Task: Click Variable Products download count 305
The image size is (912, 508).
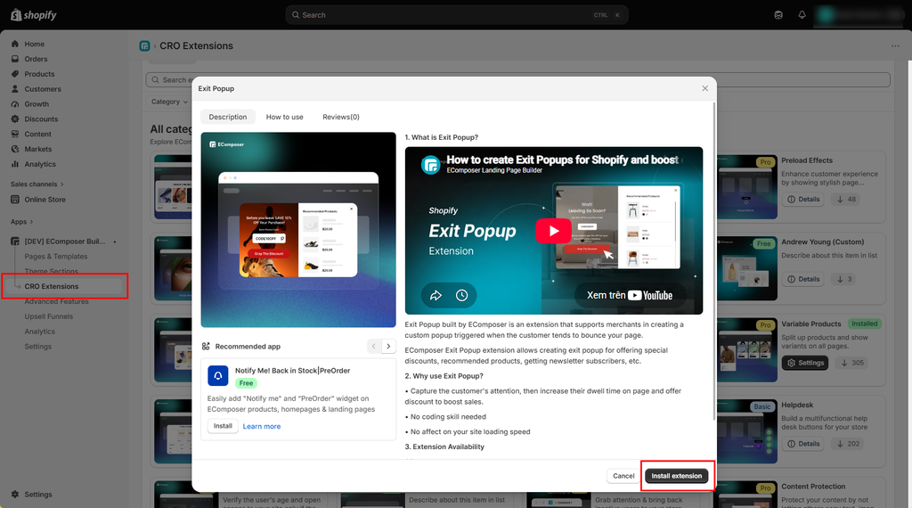Action: coord(851,363)
